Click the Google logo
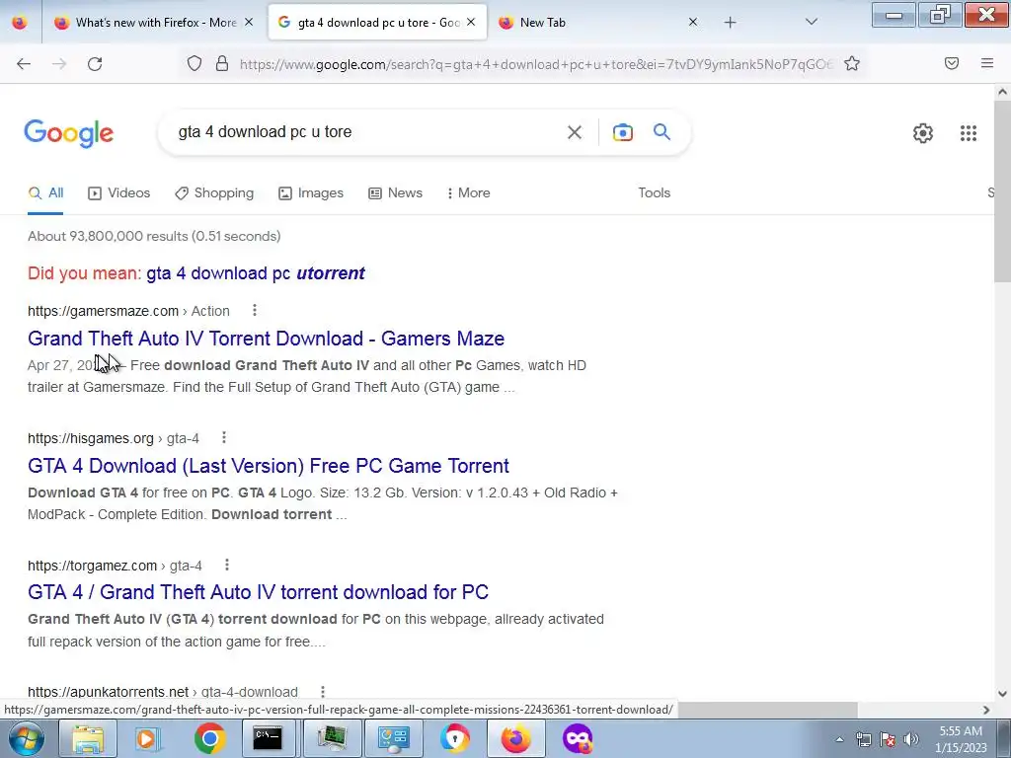1011x758 pixels. pos(69,133)
